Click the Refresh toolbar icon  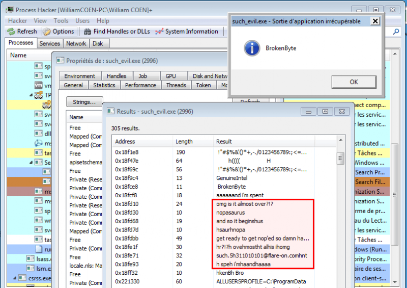click(12, 32)
